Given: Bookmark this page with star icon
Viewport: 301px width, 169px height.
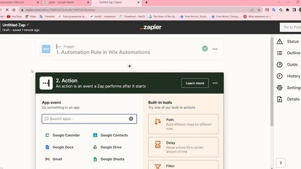Looking at the screenshot, I should (259, 10).
